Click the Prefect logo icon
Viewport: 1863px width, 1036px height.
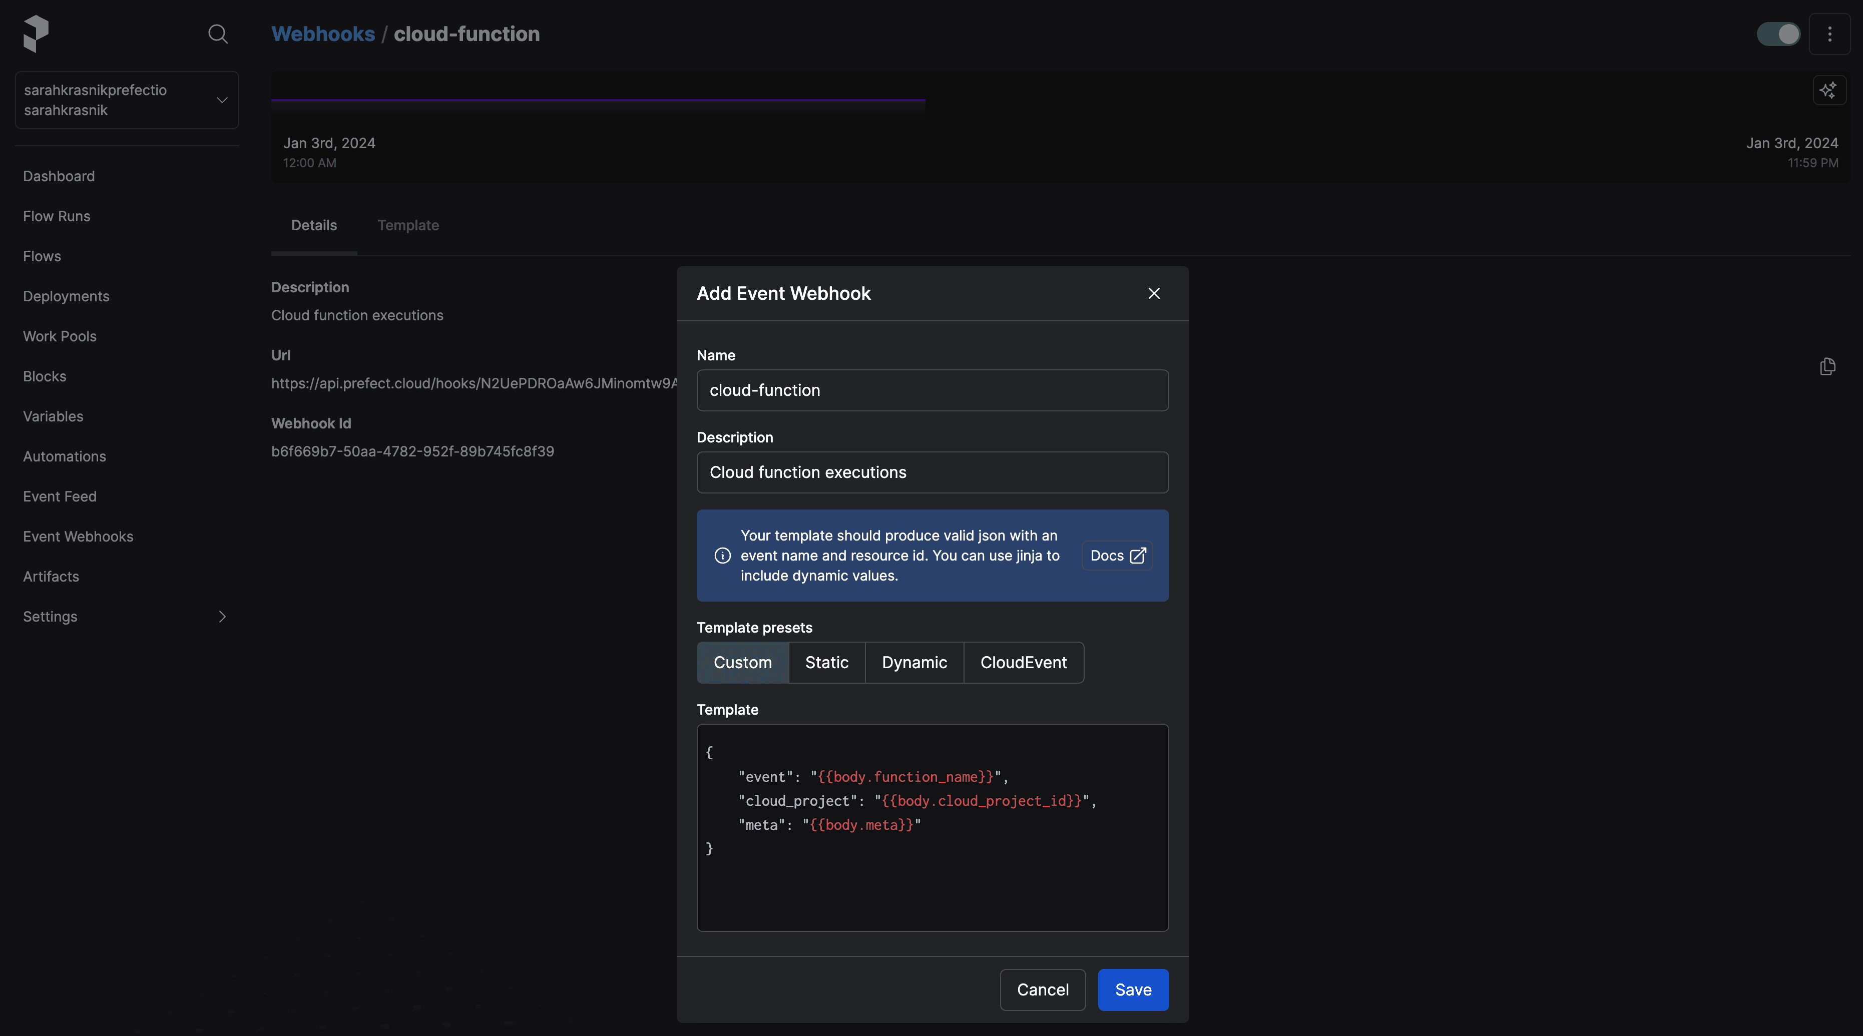[x=36, y=33]
